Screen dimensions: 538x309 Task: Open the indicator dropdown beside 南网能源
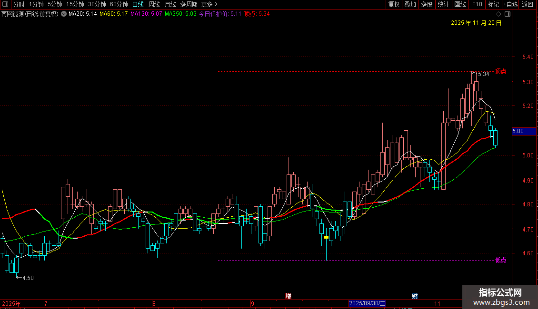64,14
